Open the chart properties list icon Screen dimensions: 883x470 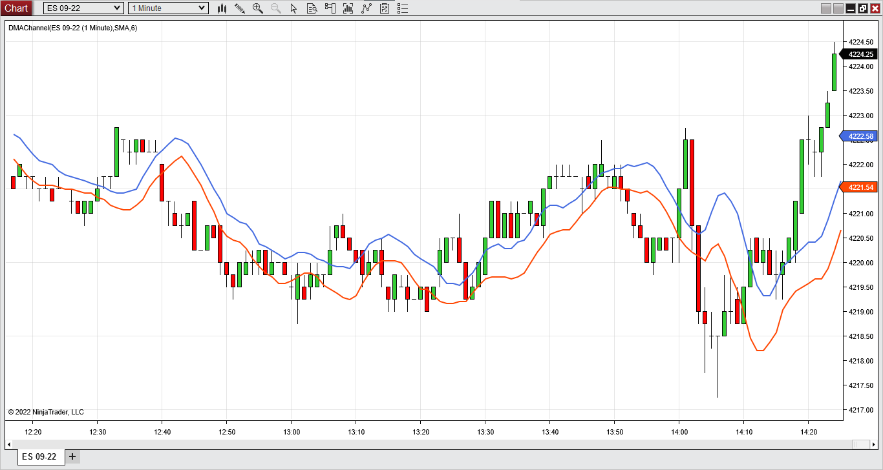[x=403, y=8]
